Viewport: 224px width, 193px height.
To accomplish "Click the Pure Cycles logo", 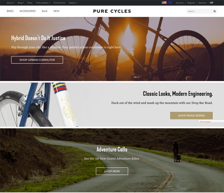I will [112, 11].
